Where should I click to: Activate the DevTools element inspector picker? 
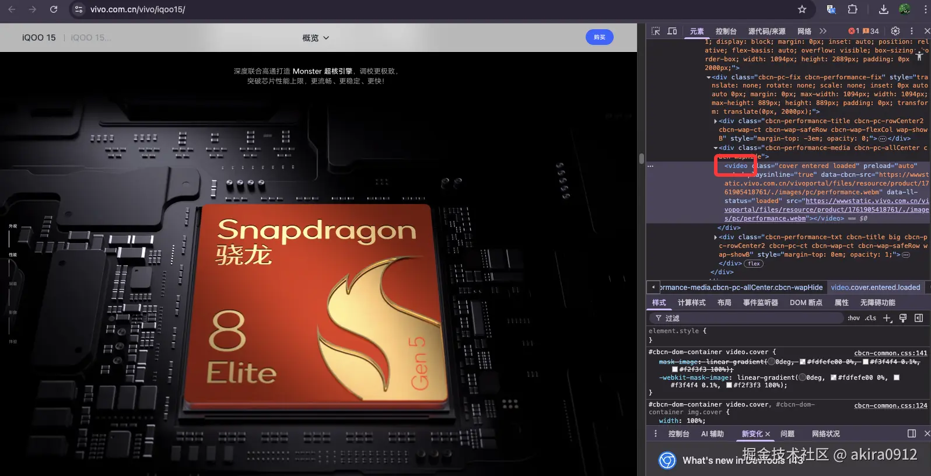[656, 31]
